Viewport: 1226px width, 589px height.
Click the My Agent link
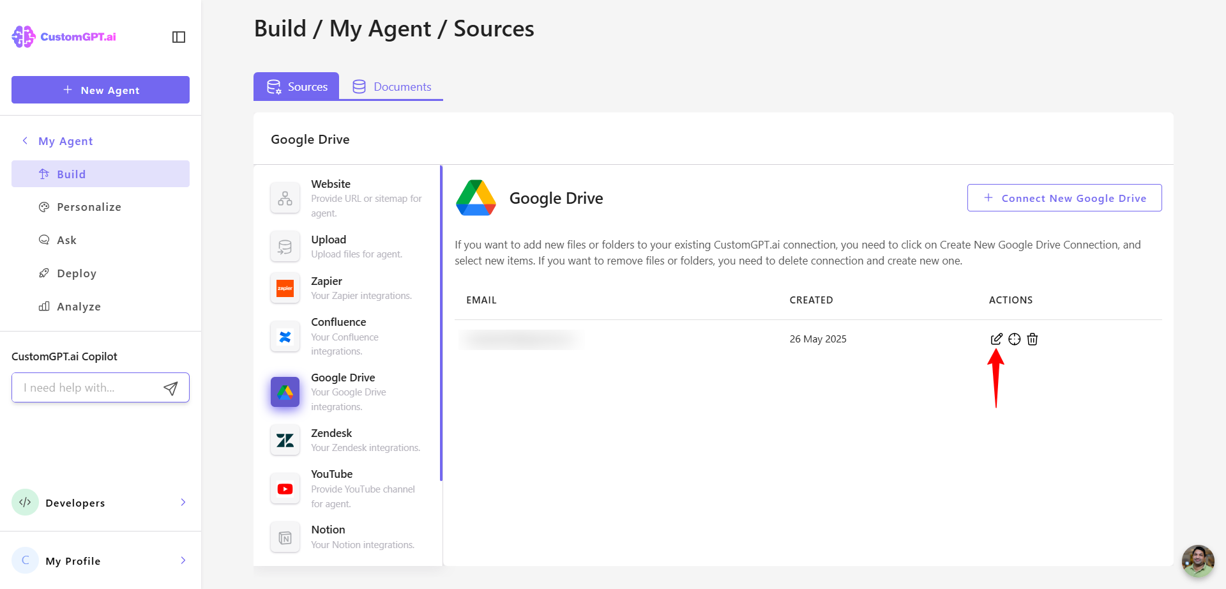(x=66, y=141)
